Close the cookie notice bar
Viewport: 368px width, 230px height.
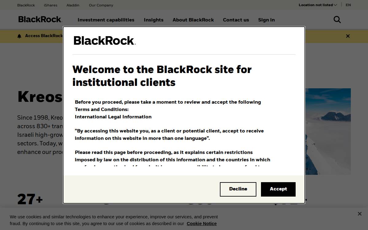point(359,214)
